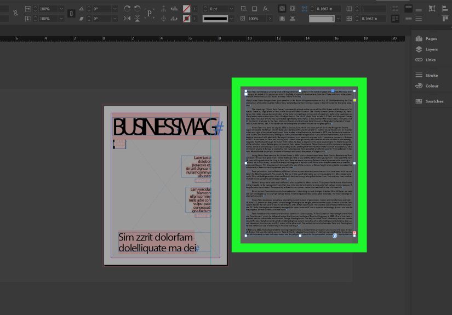
Task: Open the Layers panel
Action: click(x=427, y=49)
